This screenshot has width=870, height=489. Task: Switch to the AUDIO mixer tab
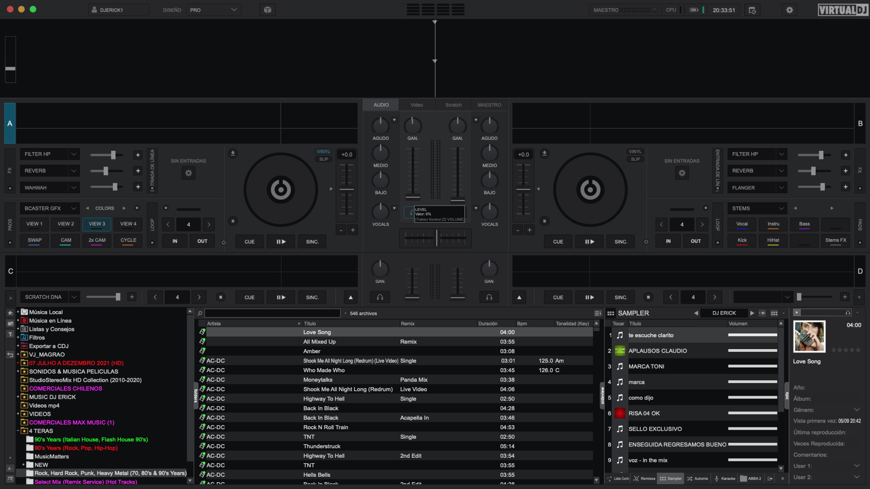[381, 105]
